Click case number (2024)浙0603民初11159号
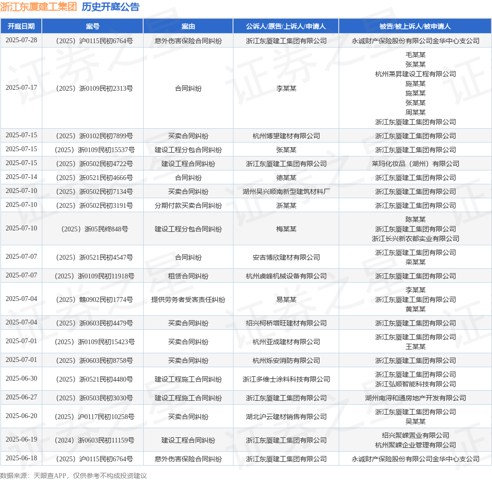Viewport: 492px width, 480px height. pyautogui.click(x=95, y=440)
